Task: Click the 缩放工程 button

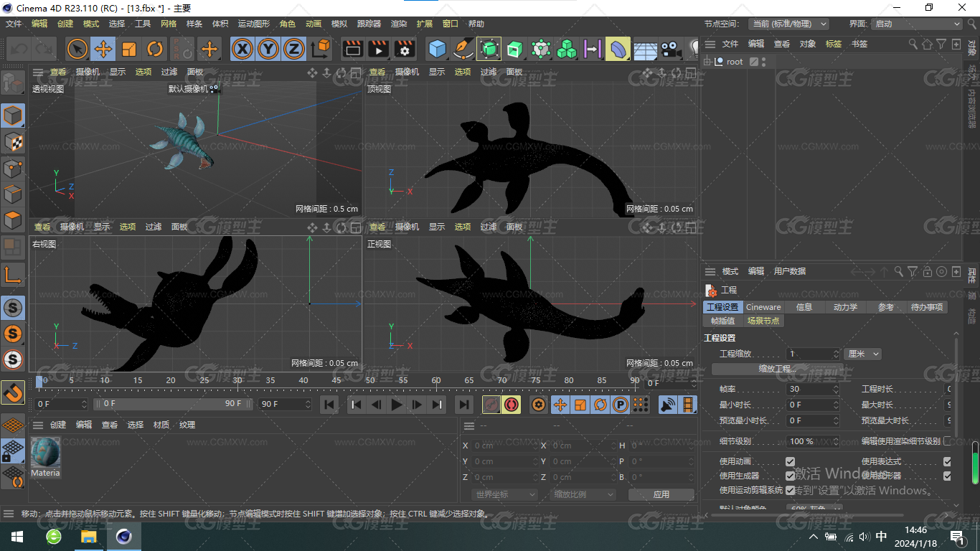Action: tap(777, 369)
